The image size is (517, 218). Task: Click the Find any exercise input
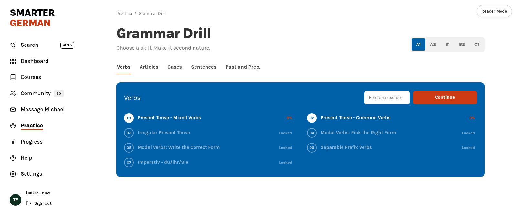tap(387, 98)
